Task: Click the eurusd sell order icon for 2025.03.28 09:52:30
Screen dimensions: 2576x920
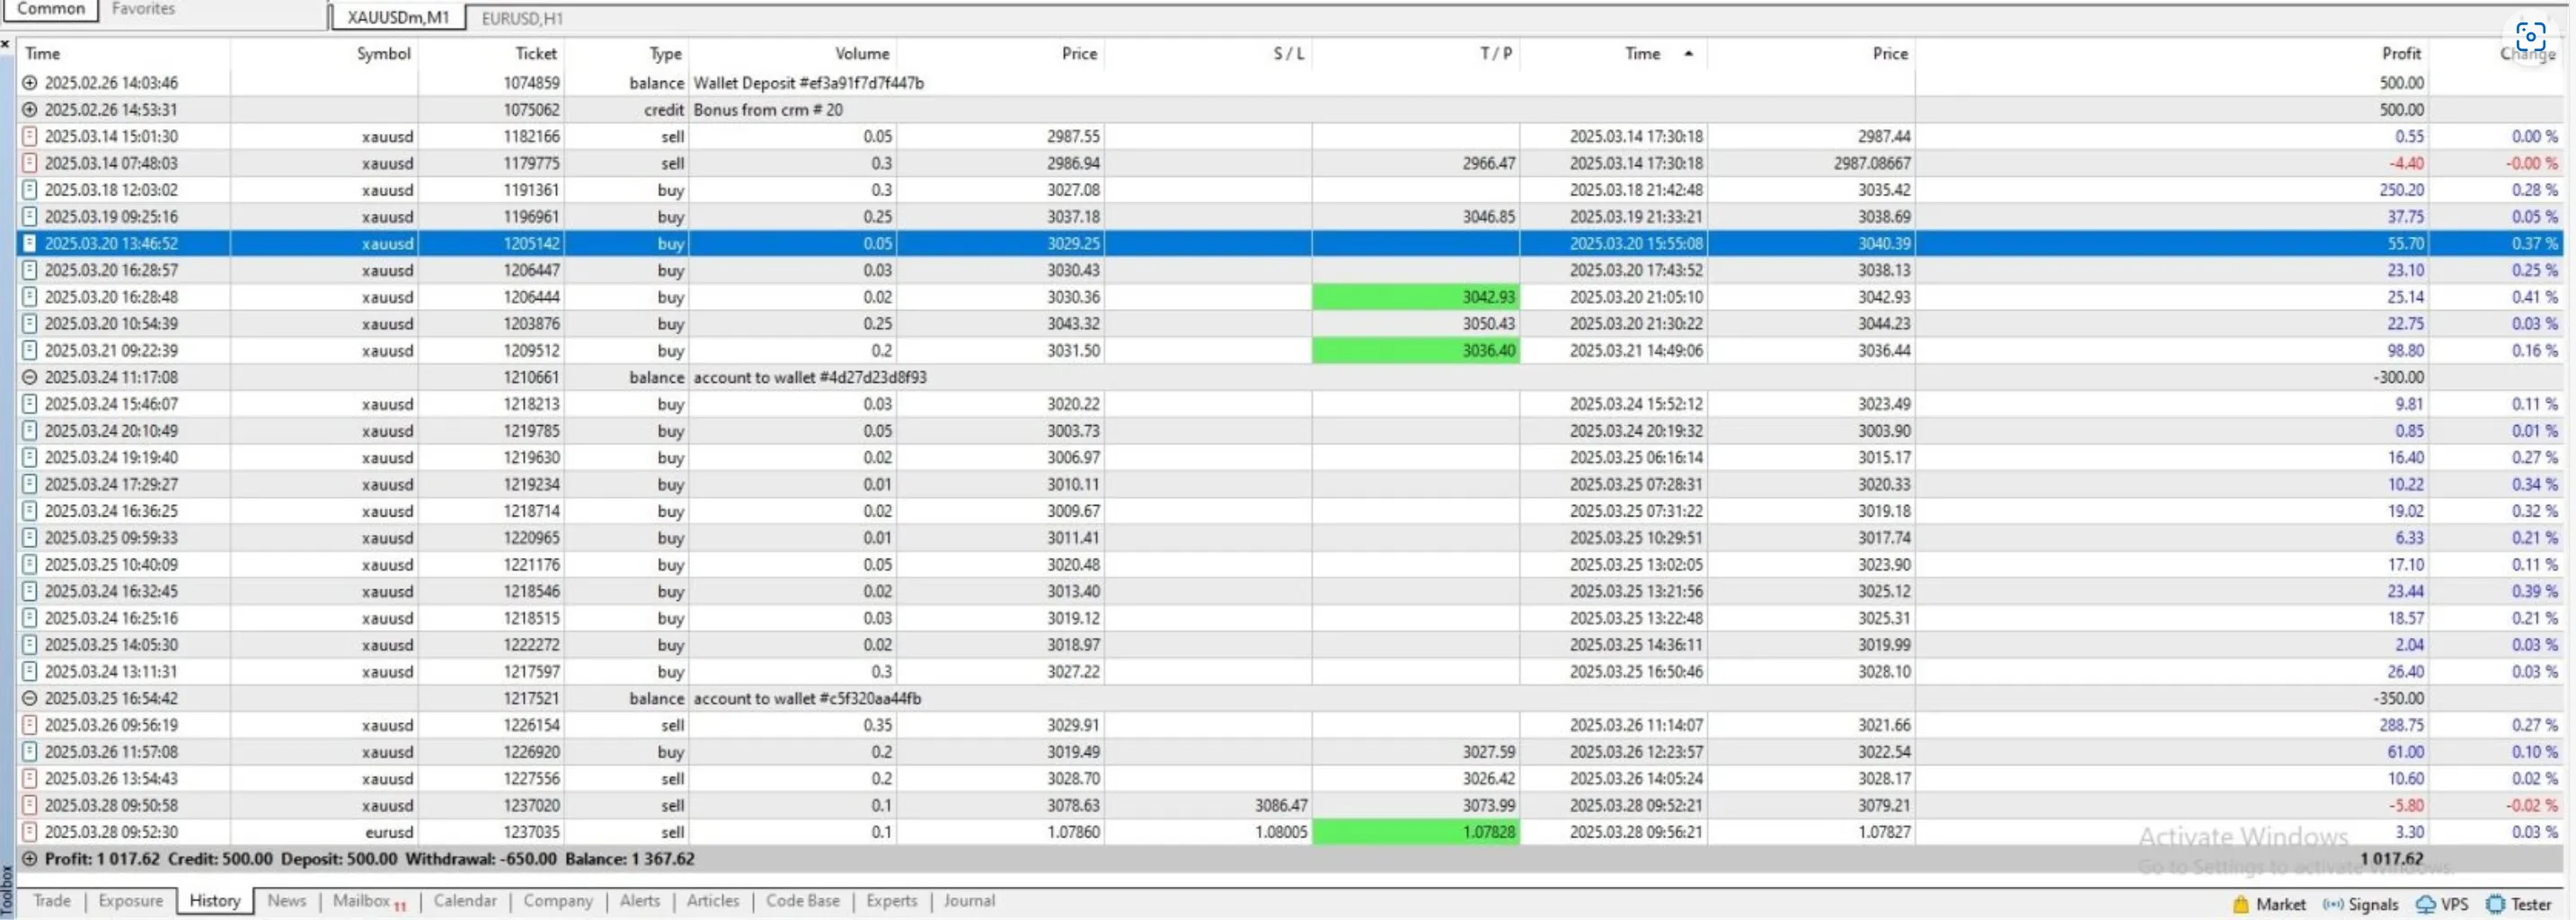Action: pyautogui.click(x=30, y=832)
